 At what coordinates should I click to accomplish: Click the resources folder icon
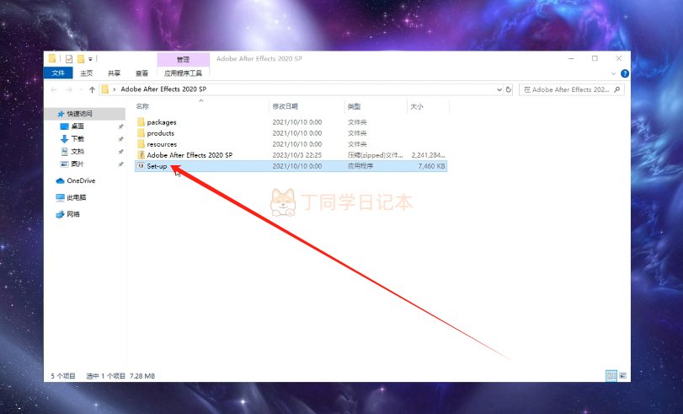click(x=141, y=144)
